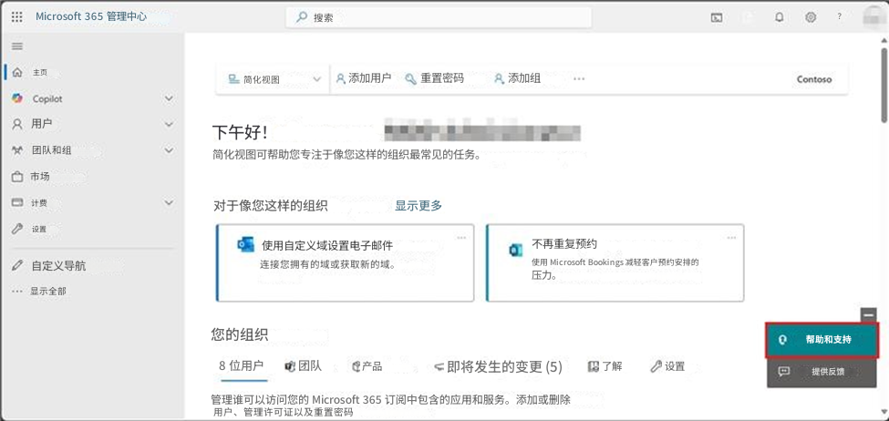Screen dimensions: 889x421
Task: Click 自定义导航 in the sidebar
Action: pyautogui.click(x=58, y=265)
